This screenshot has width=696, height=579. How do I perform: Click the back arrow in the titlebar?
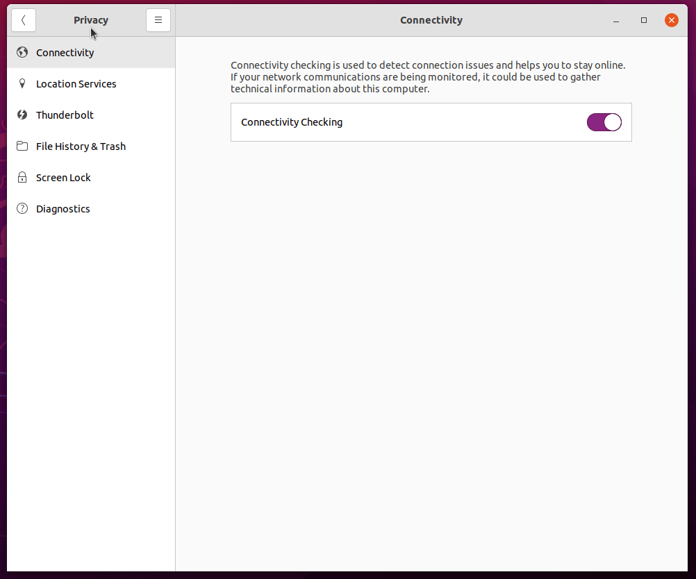[x=24, y=20]
